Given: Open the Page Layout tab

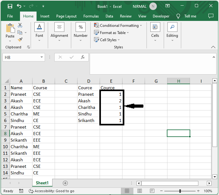Looking at the screenshot, I should (66, 16).
